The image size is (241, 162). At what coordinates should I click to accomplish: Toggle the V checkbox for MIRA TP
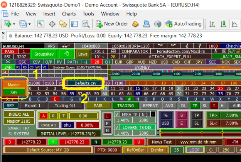(x=117, y=115)
